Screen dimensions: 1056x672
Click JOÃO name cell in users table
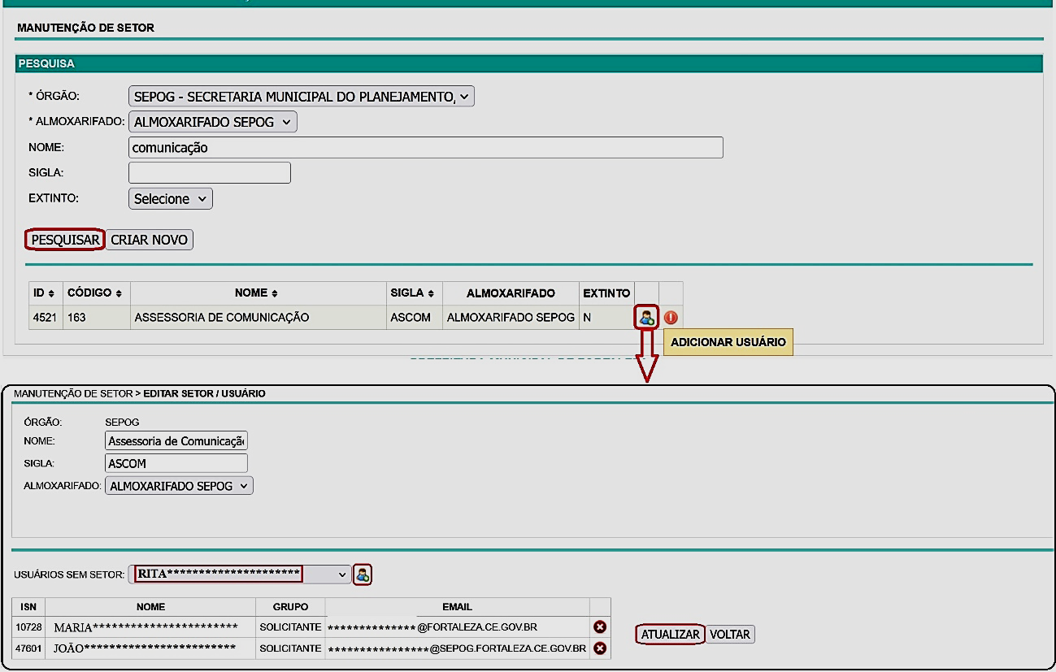pyautogui.click(x=150, y=648)
